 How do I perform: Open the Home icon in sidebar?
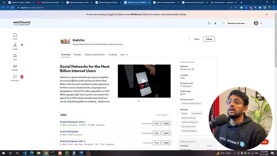[x=15, y=35]
